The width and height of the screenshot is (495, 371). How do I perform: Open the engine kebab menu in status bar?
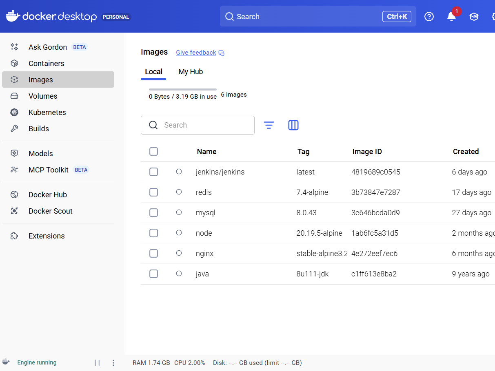click(113, 363)
